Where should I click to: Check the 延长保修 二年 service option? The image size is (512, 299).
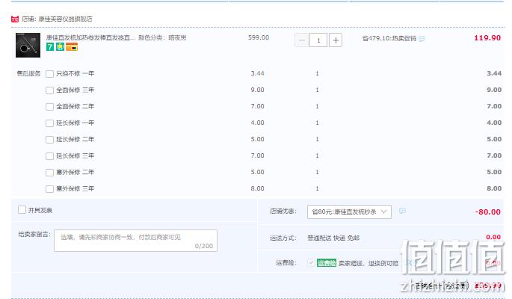coord(49,140)
